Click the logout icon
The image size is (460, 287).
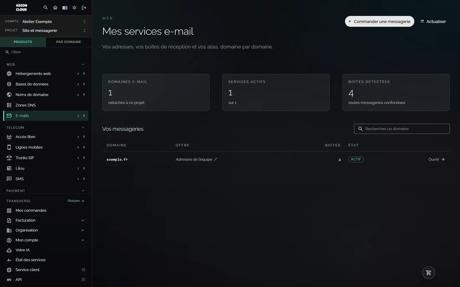click(x=84, y=7)
